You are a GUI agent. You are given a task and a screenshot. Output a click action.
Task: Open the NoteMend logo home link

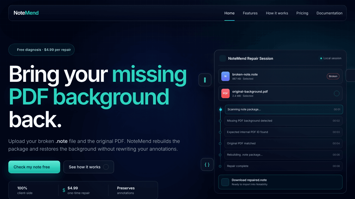click(26, 13)
